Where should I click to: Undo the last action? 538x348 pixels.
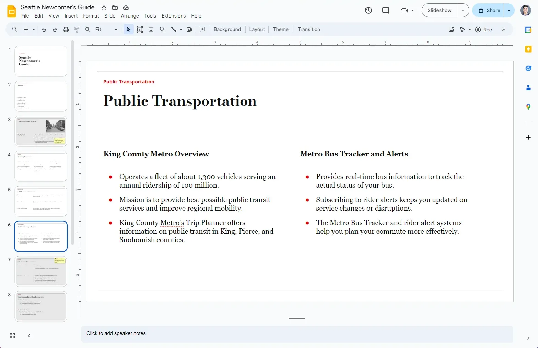[x=44, y=29]
